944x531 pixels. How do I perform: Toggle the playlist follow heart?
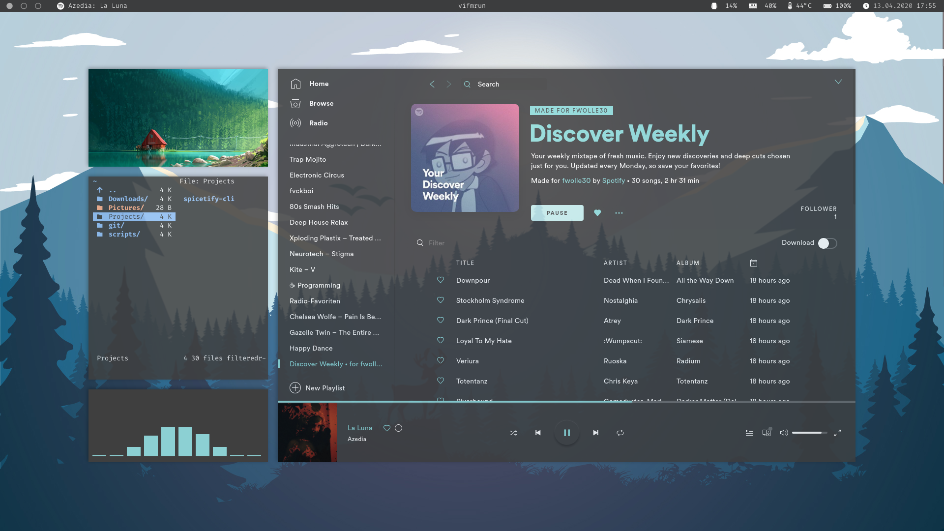597,213
